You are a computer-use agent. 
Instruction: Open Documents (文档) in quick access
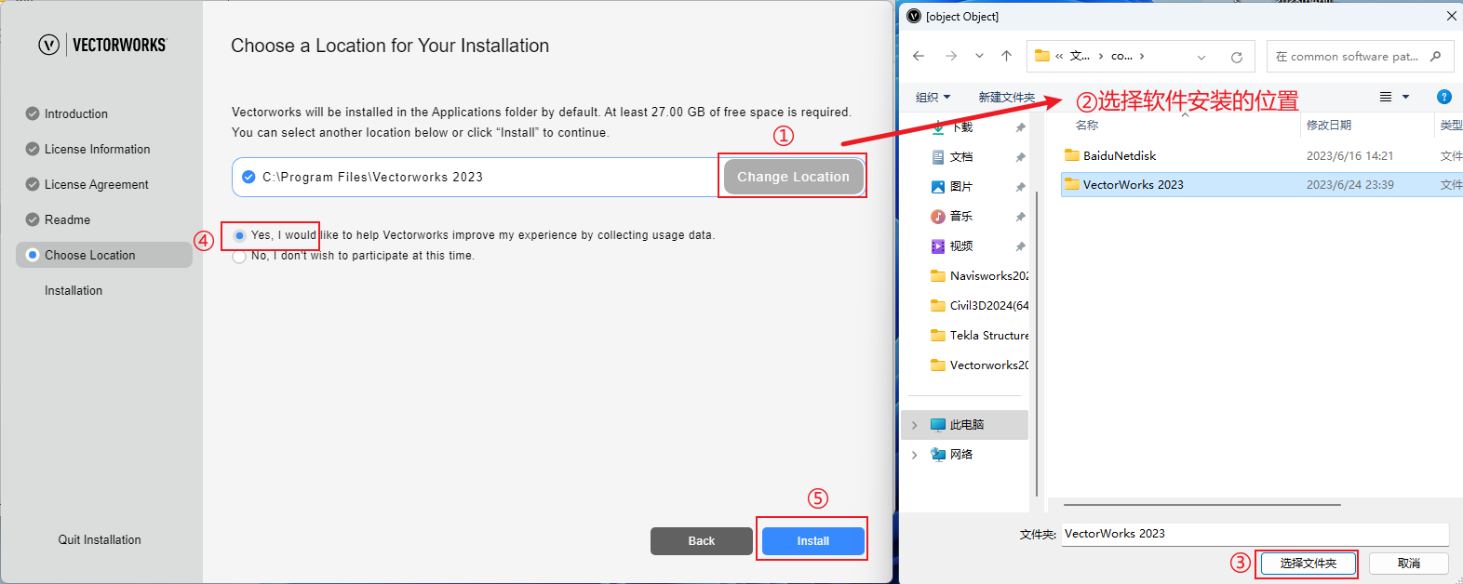coord(961,156)
